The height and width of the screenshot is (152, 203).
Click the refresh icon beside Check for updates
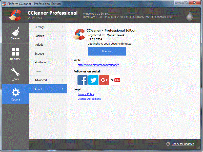point(168,144)
